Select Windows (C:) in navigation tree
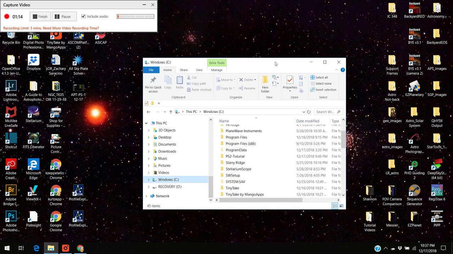Screen dimensions: 453x254 point(168,180)
